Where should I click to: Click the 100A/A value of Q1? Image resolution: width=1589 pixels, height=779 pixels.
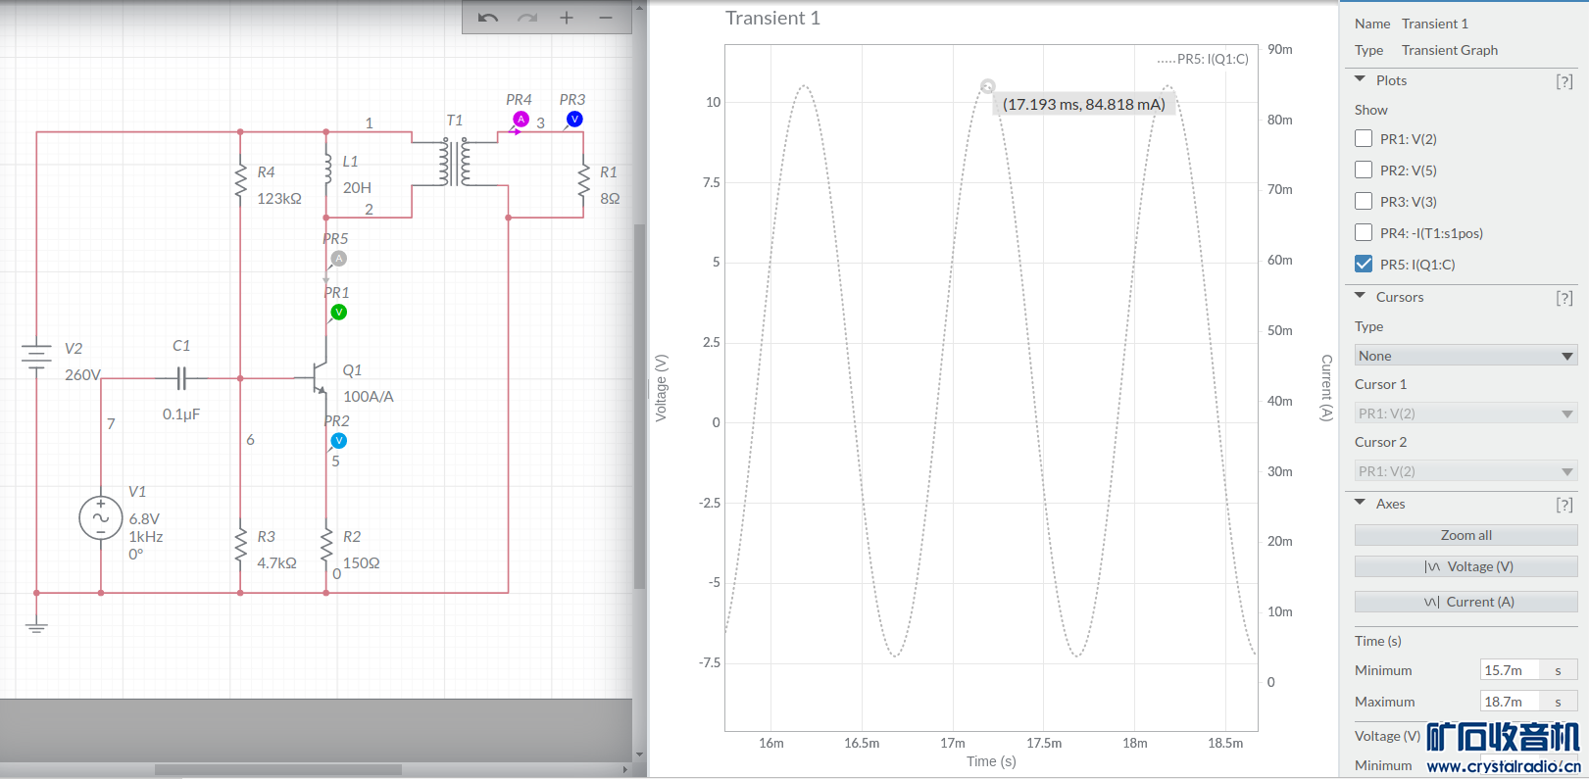tap(369, 397)
